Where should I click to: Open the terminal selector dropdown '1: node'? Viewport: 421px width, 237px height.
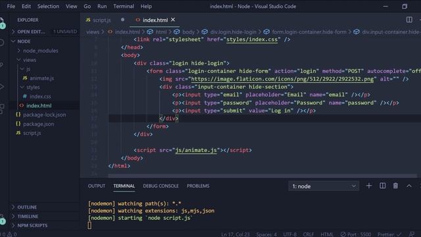pyautogui.click(x=324, y=186)
